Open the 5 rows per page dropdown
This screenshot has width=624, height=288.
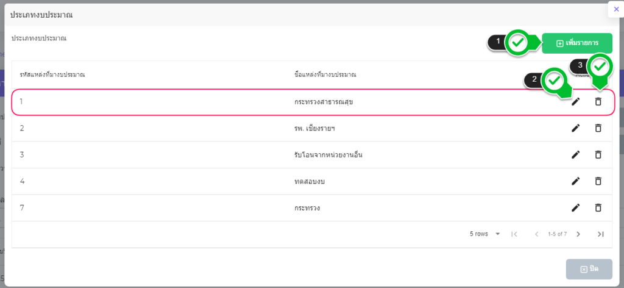point(485,234)
